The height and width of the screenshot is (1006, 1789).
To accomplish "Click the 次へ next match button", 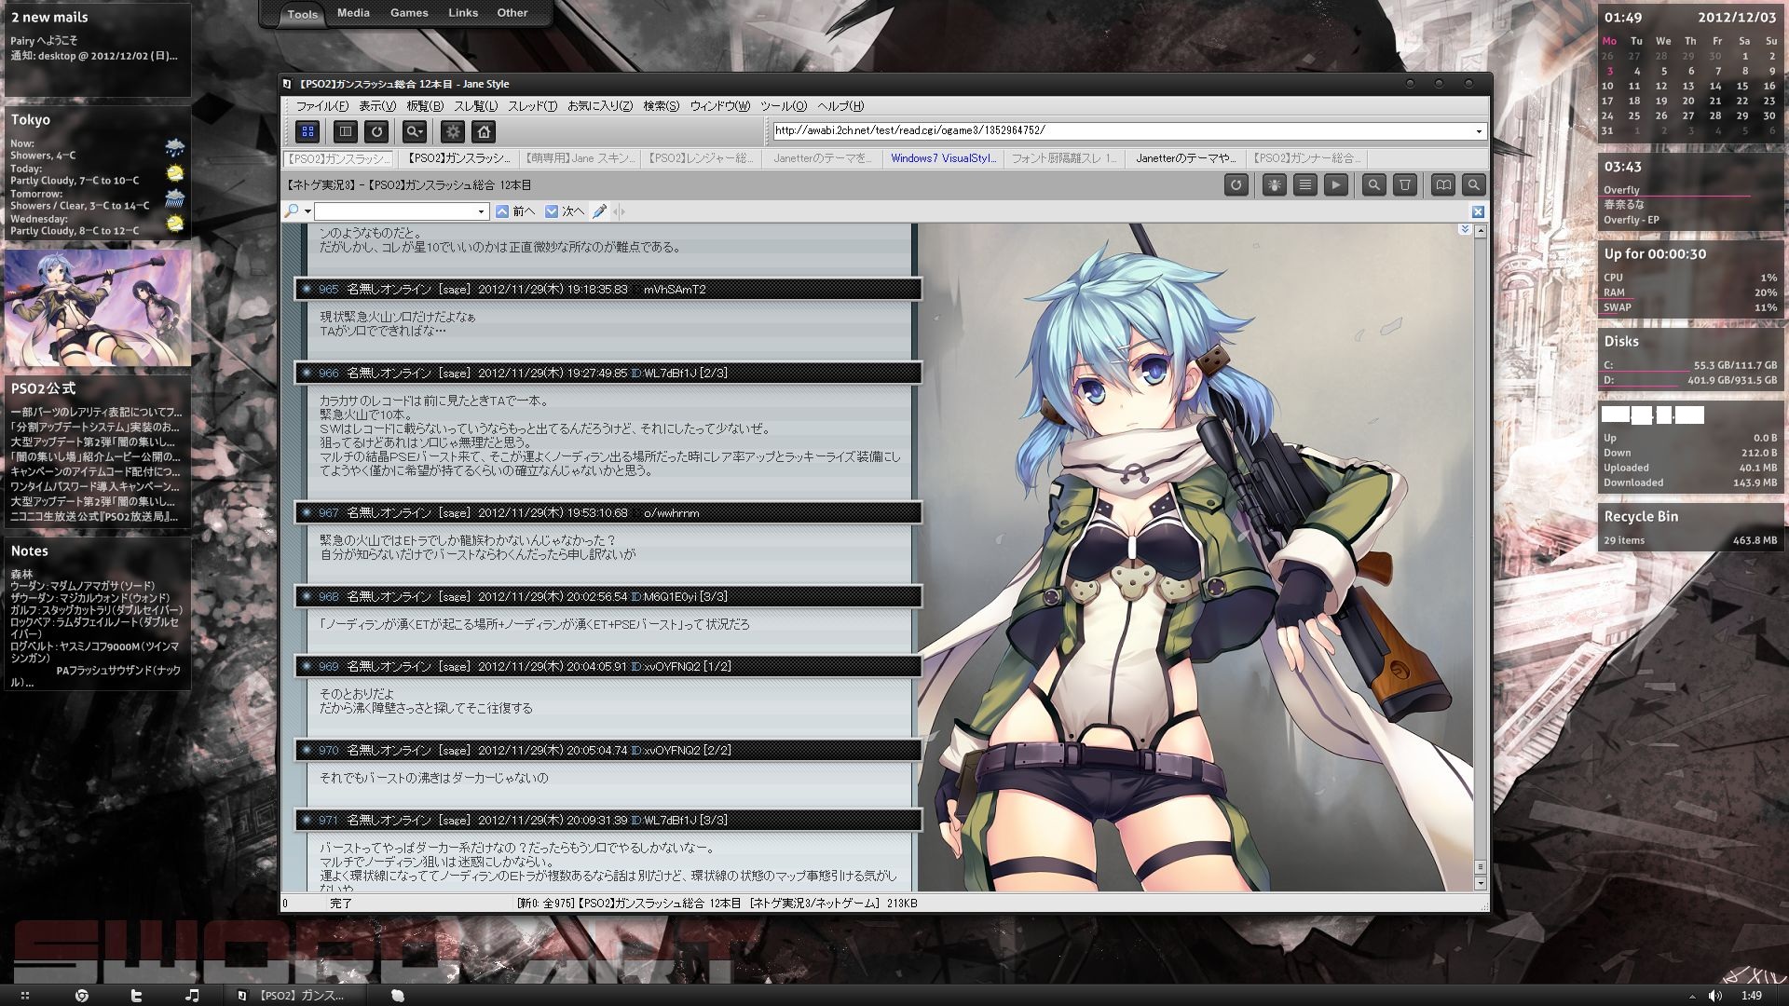I will point(565,211).
